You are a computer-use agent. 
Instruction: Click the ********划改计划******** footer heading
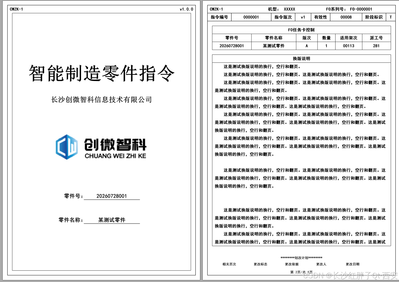point(301,258)
